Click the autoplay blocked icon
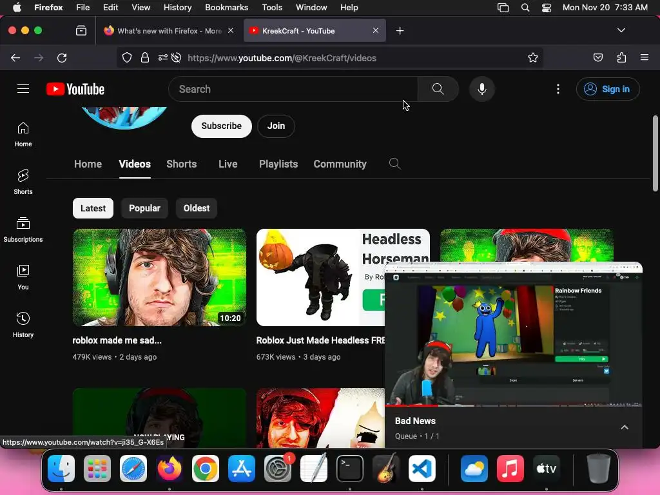 (177, 57)
